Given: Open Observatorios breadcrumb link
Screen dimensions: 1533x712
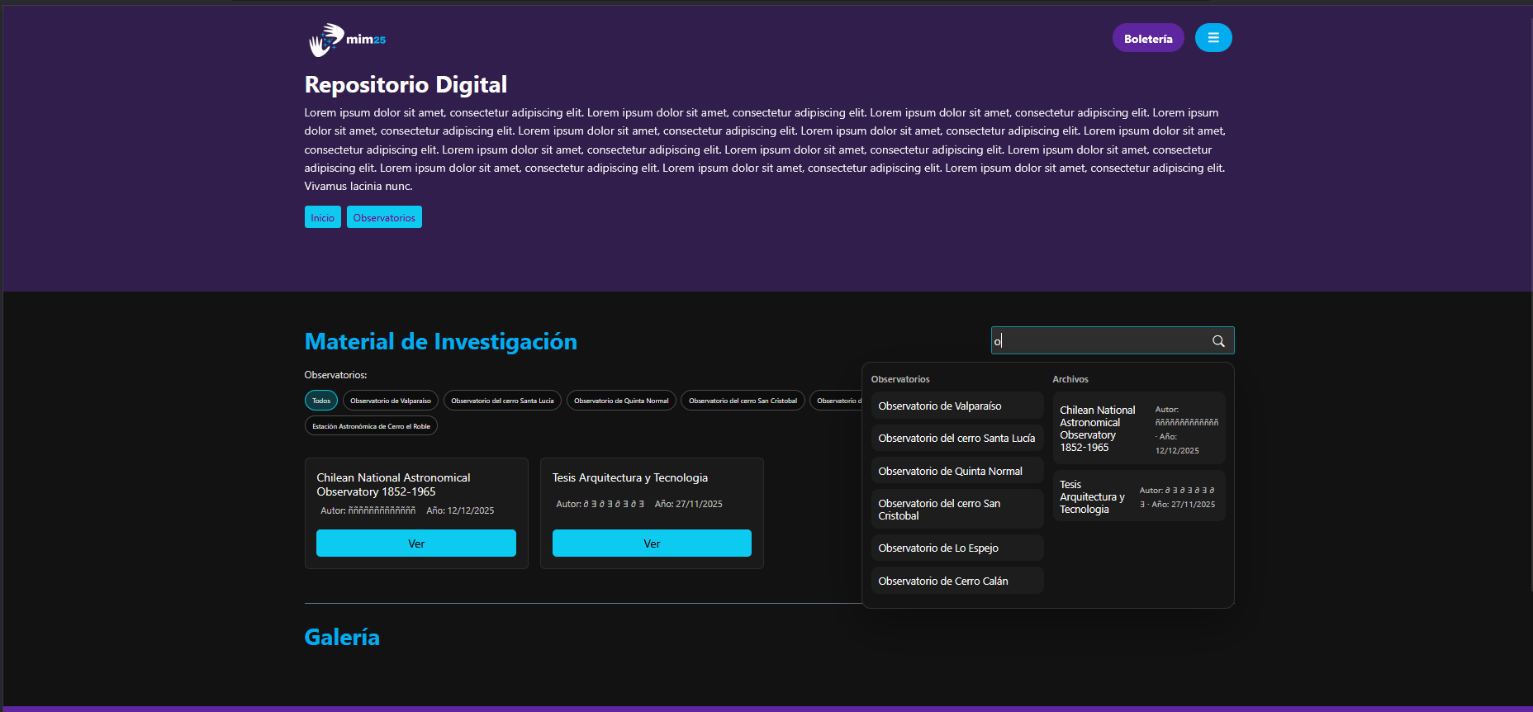Looking at the screenshot, I should pyautogui.click(x=384, y=217).
